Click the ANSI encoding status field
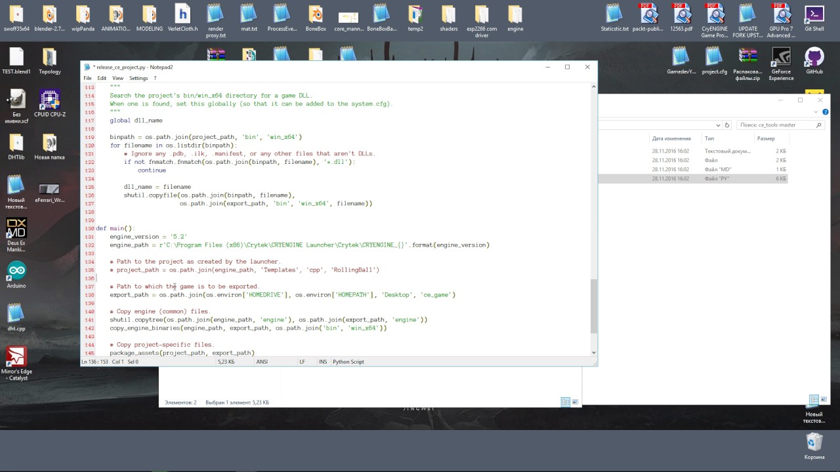840x472 pixels. pyautogui.click(x=262, y=362)
